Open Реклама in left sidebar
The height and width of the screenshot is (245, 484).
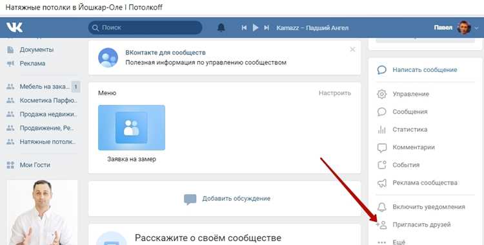click(x=32, y=63)
